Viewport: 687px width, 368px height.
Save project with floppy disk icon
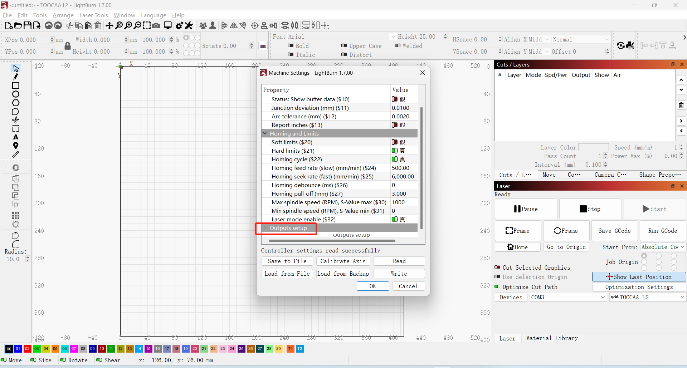(x=27, y=25)
